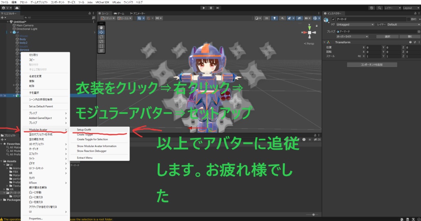Open the Transform component help icon
This screenshot has width=421, height=221.
pos(410,42)
